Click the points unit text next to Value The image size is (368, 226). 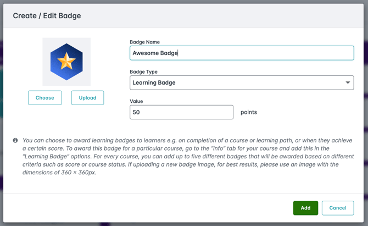(x=249, y=112)
